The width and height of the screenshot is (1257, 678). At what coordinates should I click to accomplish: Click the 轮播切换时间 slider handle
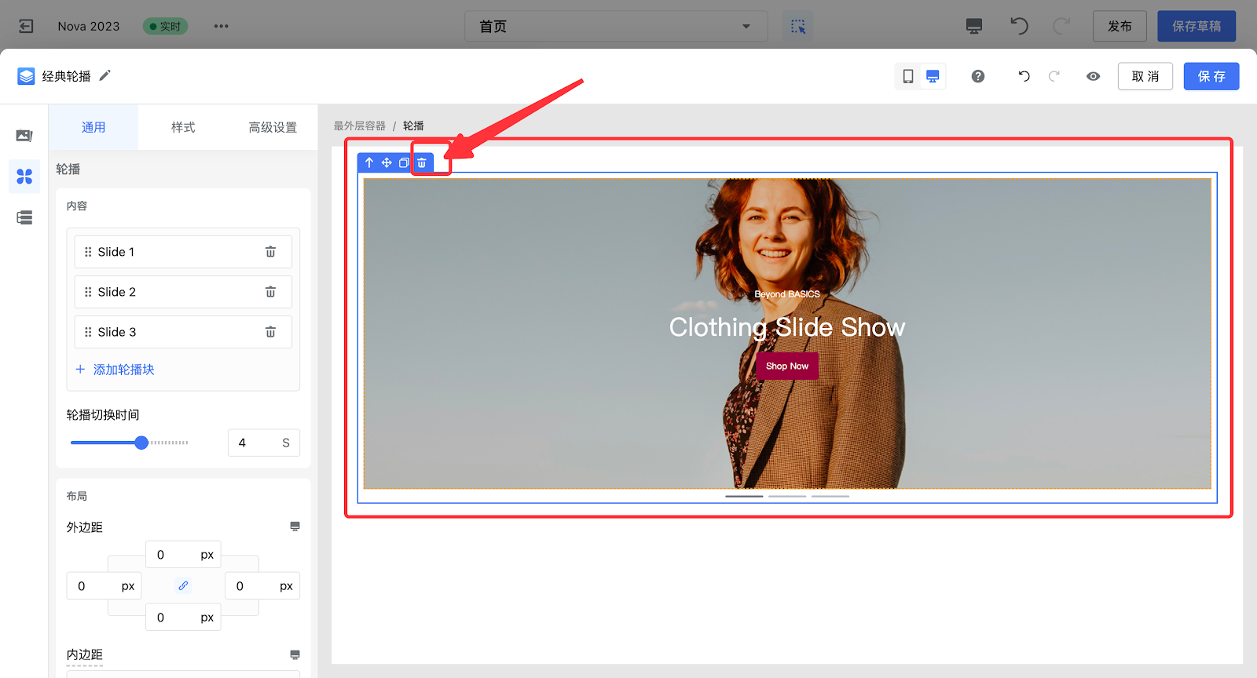(141, 443)
